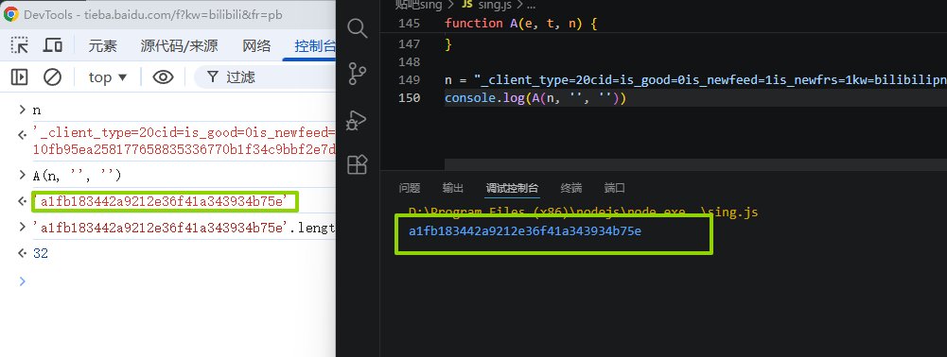Select the inspect element picker icon in DevTools
The image size is (947, 357).
point(20,45)
